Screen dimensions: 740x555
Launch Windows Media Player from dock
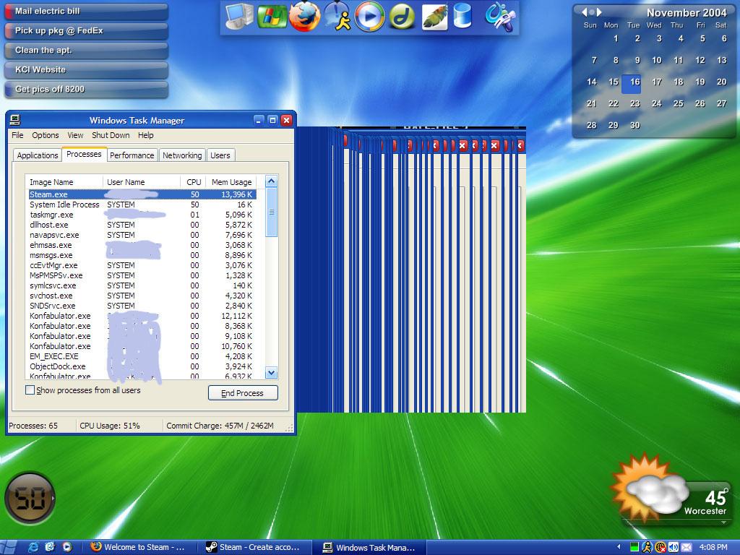click(369, 17)
